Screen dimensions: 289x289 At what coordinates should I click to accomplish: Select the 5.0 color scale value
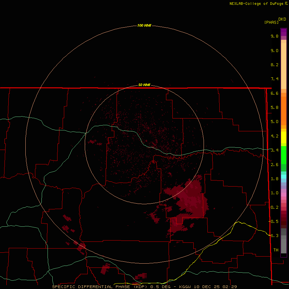click(275, 122)
